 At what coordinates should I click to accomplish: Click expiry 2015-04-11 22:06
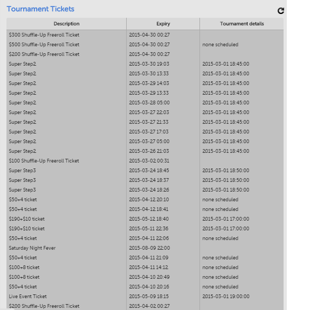(x=149, y=238)
